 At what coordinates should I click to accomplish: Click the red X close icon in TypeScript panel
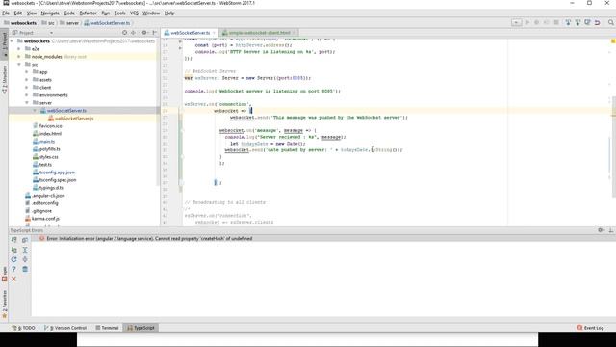(13, 279)
